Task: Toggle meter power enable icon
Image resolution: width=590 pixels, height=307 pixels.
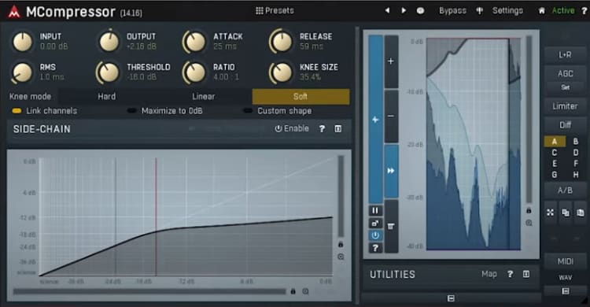Action: [375, 235]
